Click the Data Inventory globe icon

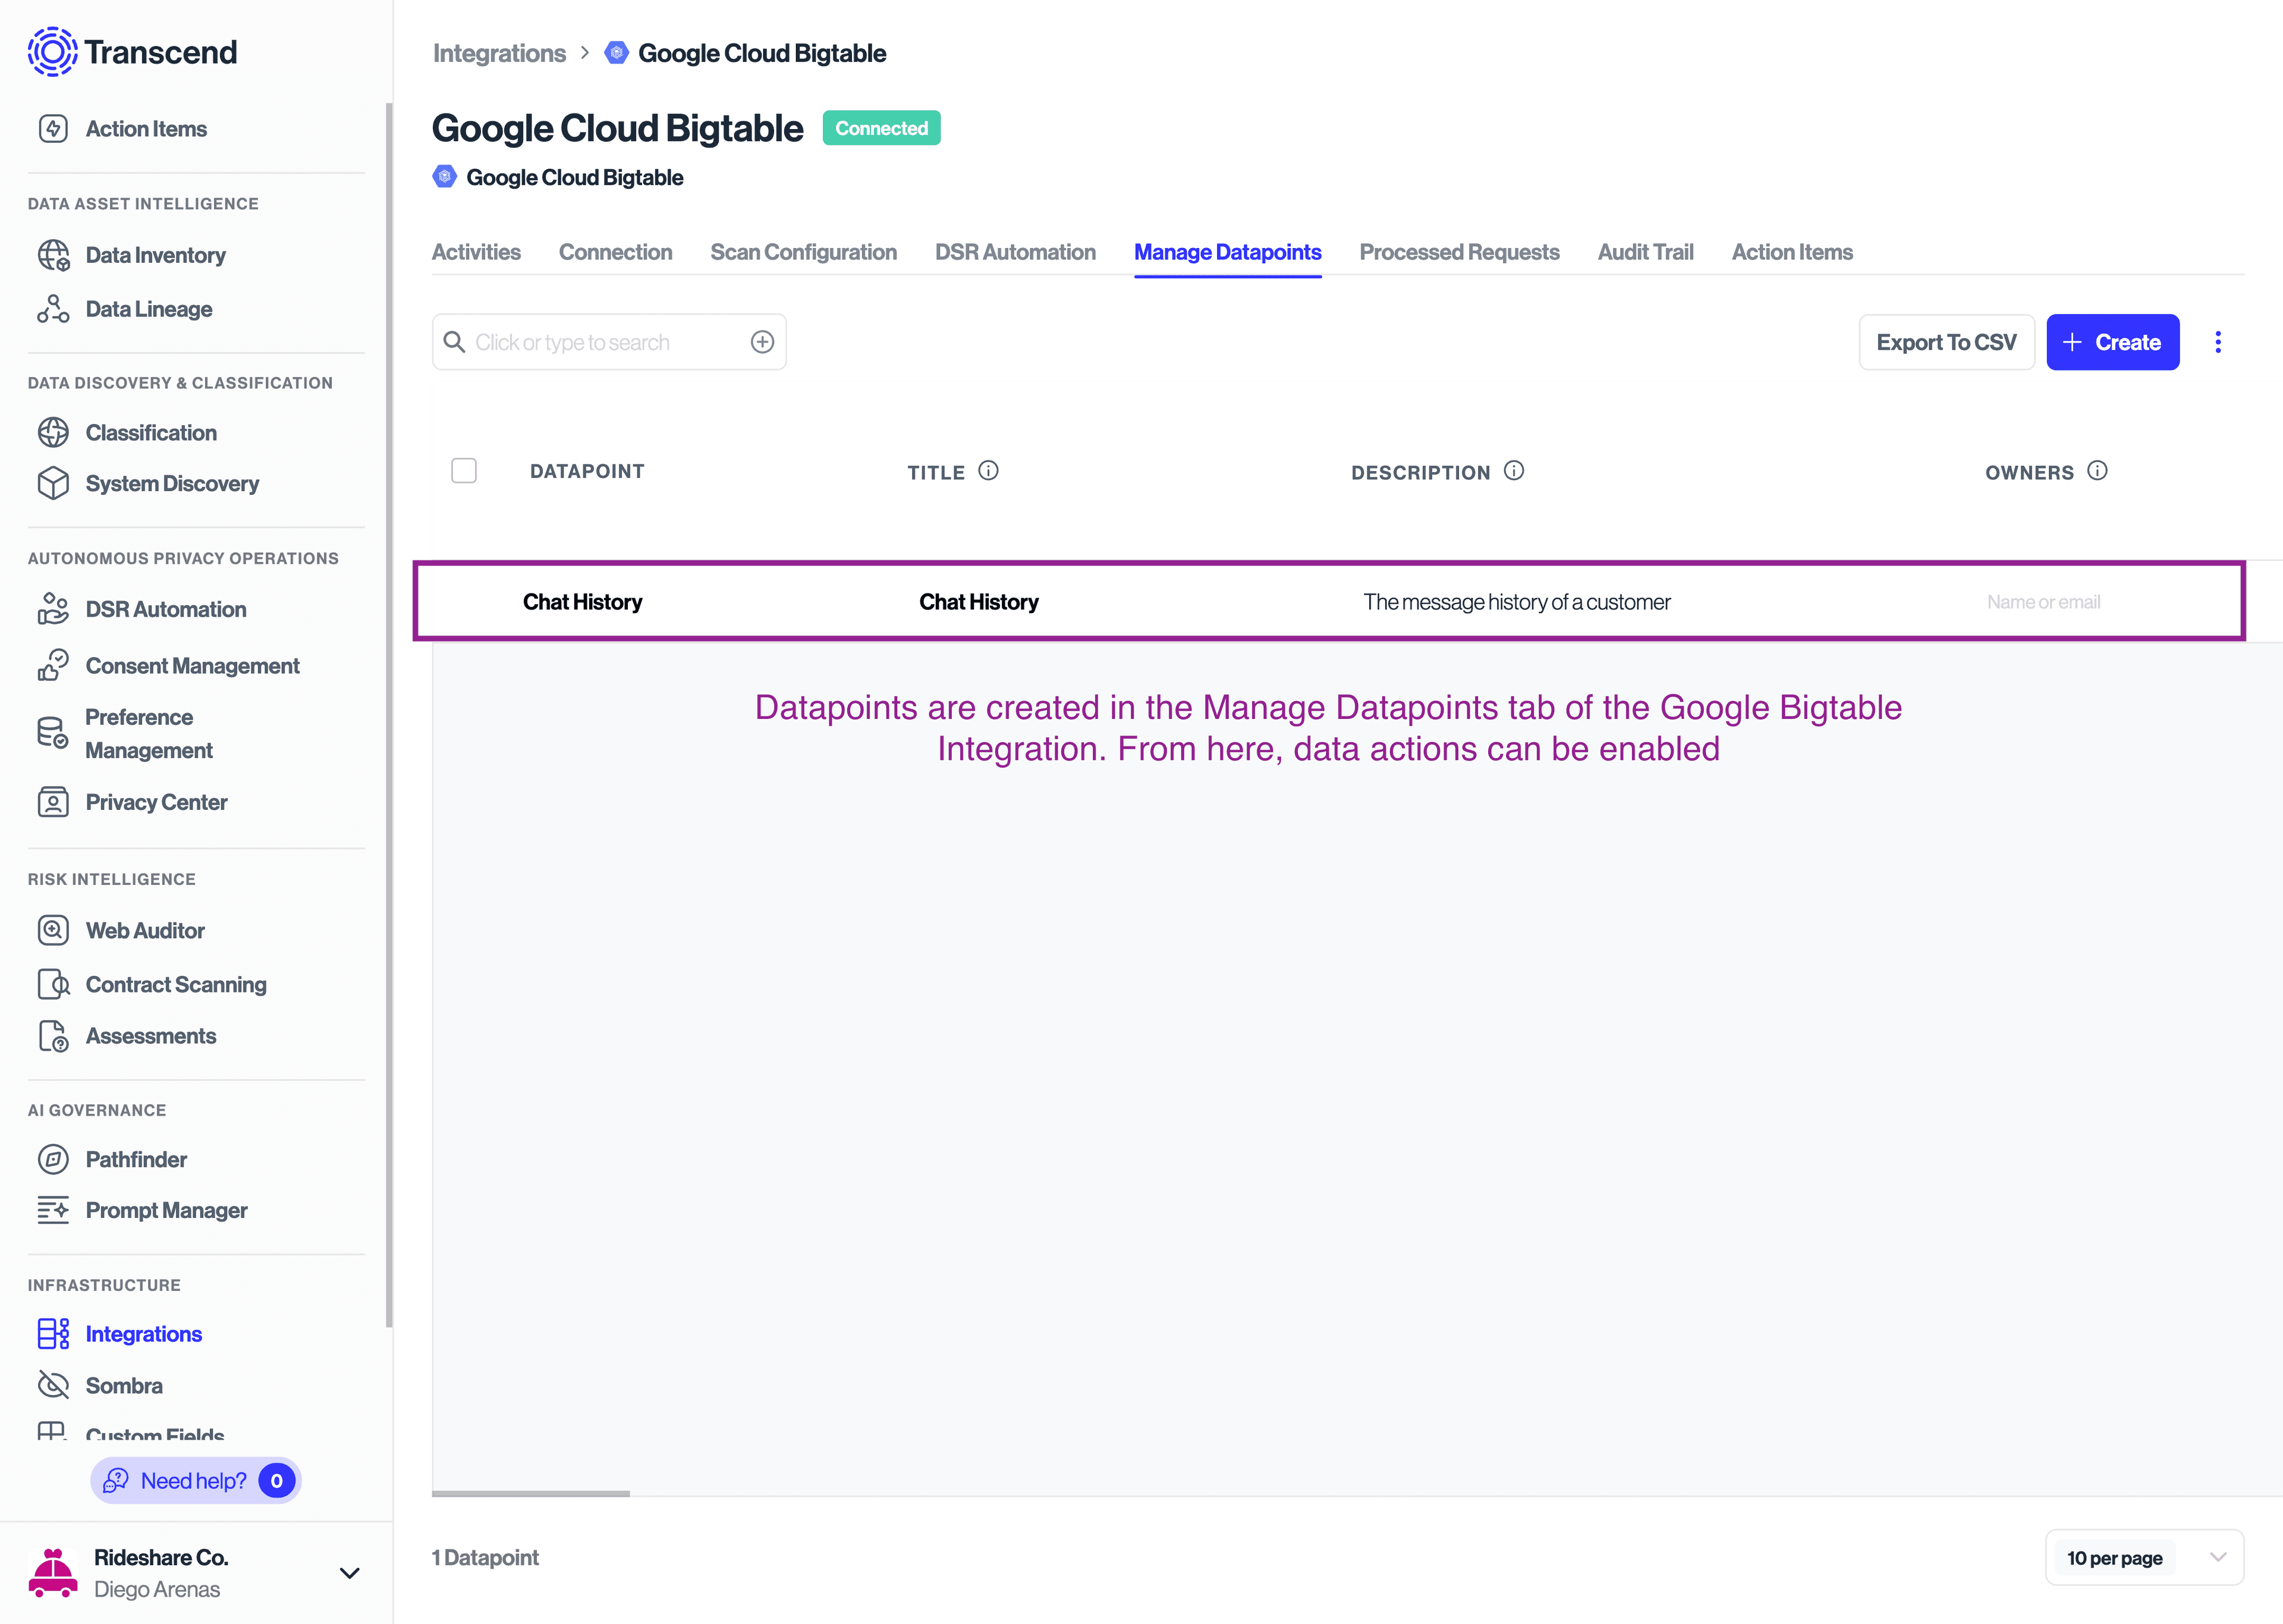click(53, 255)
